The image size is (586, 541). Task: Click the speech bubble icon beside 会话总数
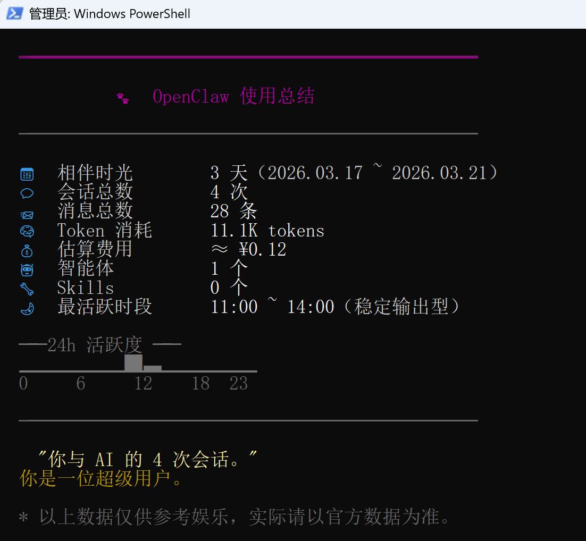[27, 193]
